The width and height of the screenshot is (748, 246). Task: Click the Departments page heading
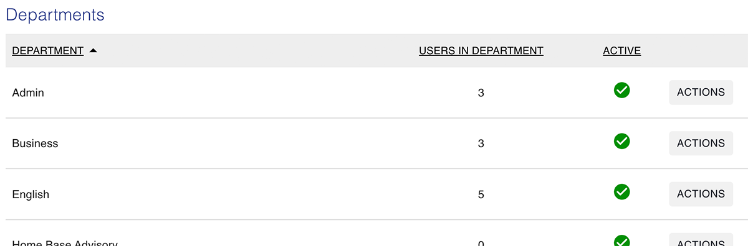(x=55, y=16)
